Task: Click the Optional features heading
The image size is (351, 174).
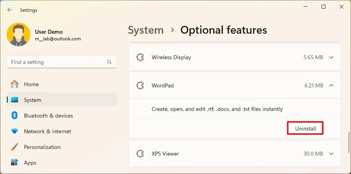Action: coord(224,30)
